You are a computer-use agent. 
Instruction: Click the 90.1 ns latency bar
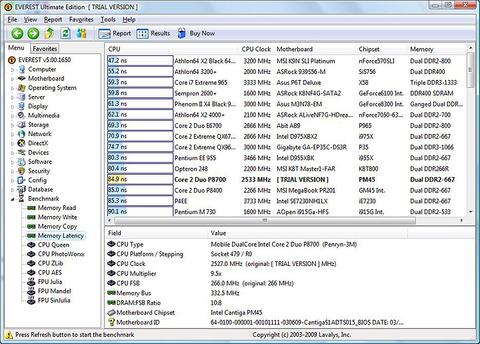140,211
